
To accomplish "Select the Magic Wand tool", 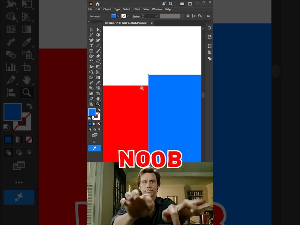I will click(x=91, y=35).
